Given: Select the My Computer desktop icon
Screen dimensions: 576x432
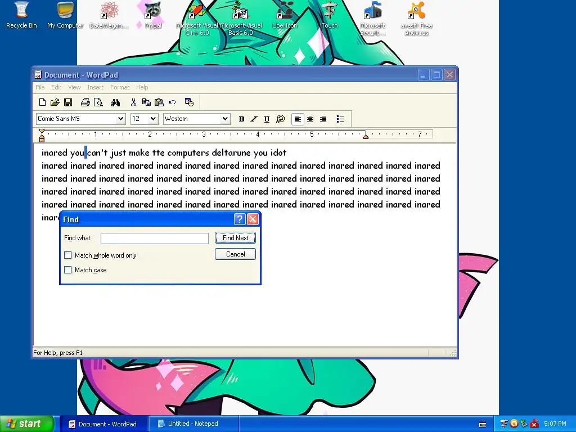Looking at the screenshot, I should 65,15.
